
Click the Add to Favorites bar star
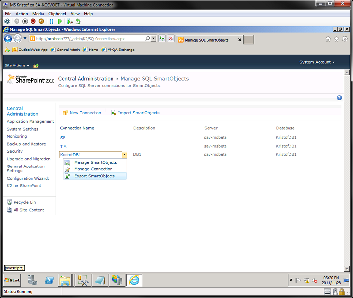pos(7,50)
